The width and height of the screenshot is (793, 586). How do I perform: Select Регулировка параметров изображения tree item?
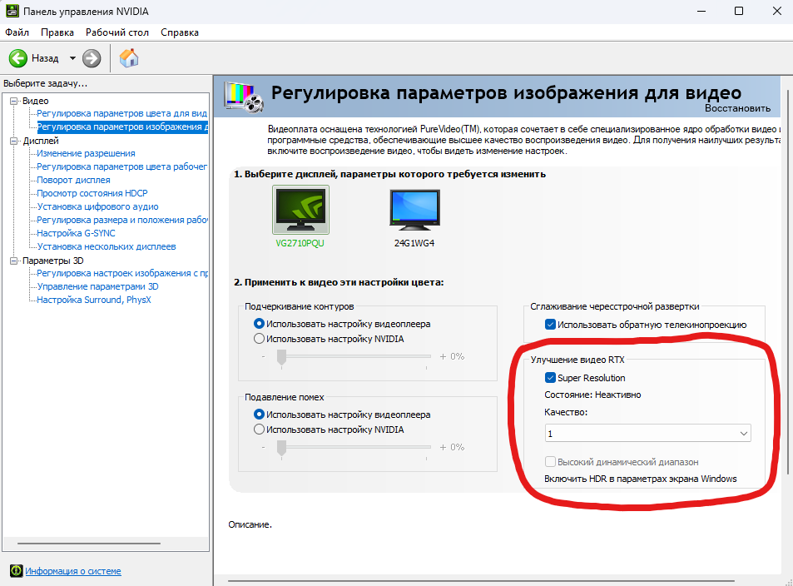(122, 127)
